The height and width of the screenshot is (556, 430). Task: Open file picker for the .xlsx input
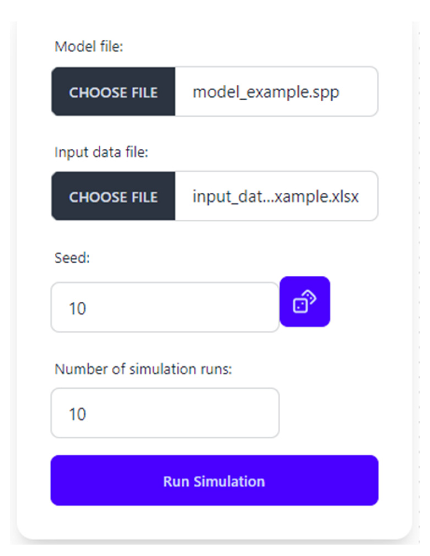pos(113,196)
